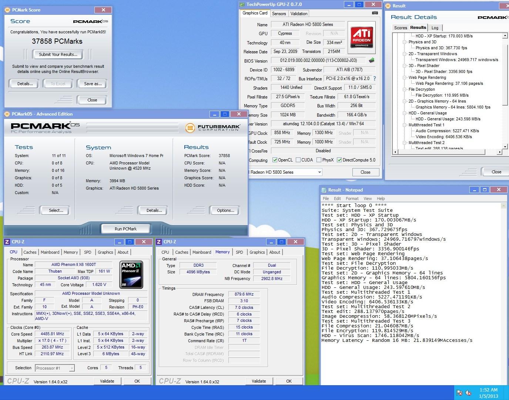Screen dimensions: 509x400
Task: Open the Radeon HD 5800 Series GPU dropdown
Action: 319,172
